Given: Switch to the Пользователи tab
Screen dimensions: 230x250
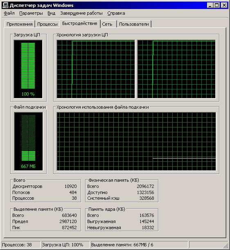Looking at the screenshot, I should pos(134,24).
